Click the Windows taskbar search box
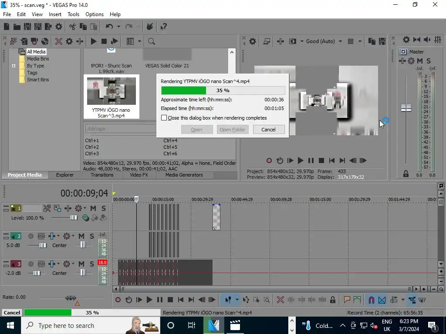446x334 pixels. click(91, 325)
